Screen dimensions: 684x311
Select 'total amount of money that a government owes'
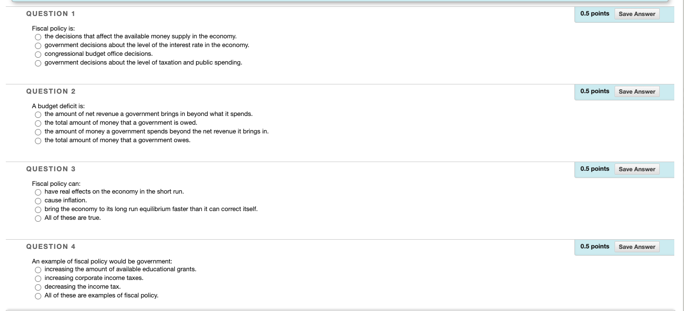click(x=38, y=141)
